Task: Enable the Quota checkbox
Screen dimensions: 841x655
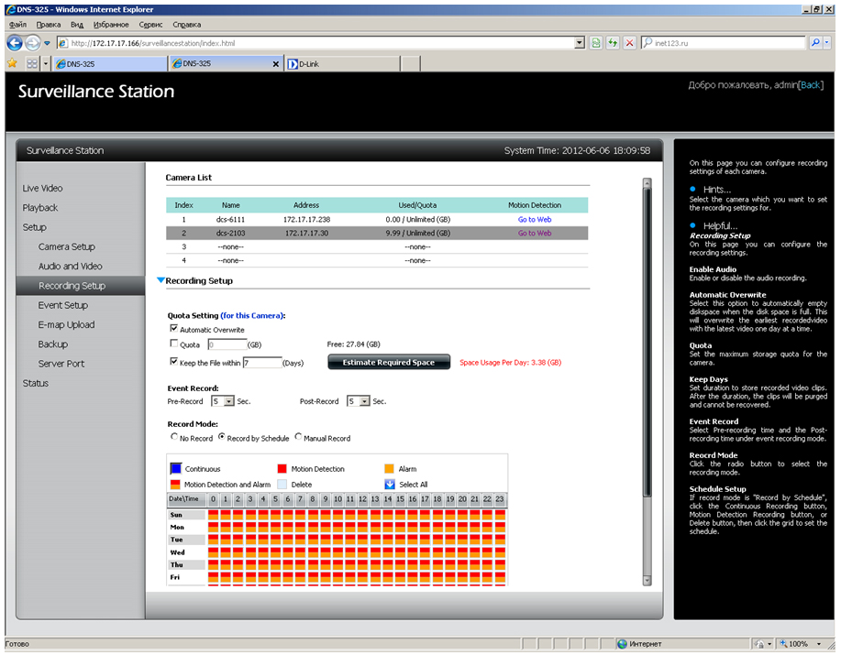Action: pyautogui.click(x=173, y=344)
